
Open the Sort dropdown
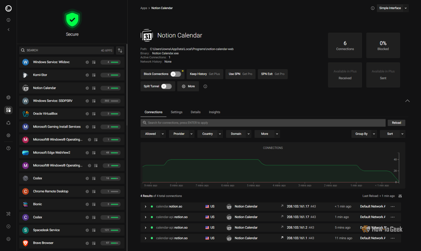pyautogui.click(x=393, y=134)
